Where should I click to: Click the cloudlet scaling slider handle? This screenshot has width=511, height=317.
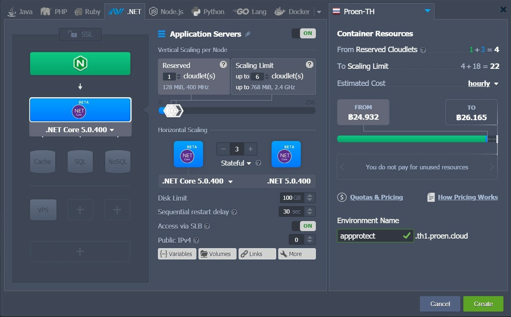pyautogui.click(x=173, y=111)
